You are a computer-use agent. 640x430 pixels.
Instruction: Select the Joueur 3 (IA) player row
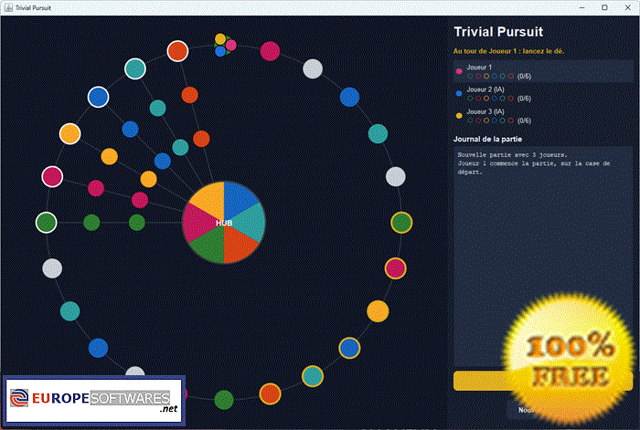[x=543, y=116]
